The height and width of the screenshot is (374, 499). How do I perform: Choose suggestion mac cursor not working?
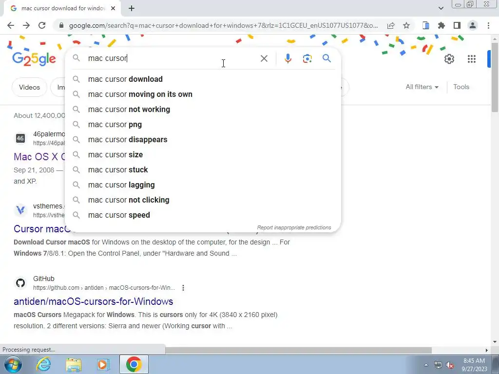pos(203,110)
